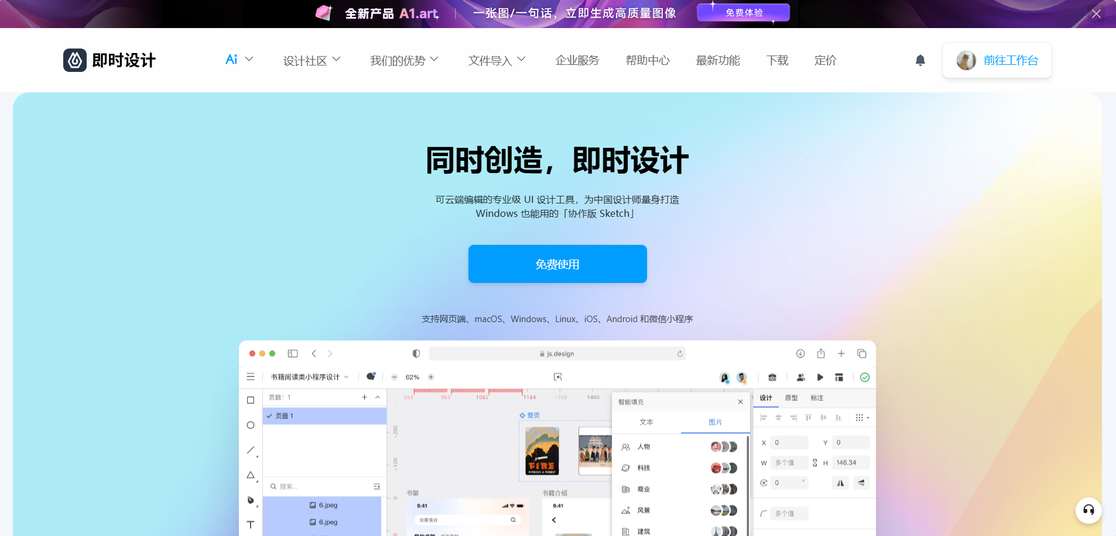1116x536 pixels.
Task: Click the invite collaborators icon
Action: pos(801,377)
